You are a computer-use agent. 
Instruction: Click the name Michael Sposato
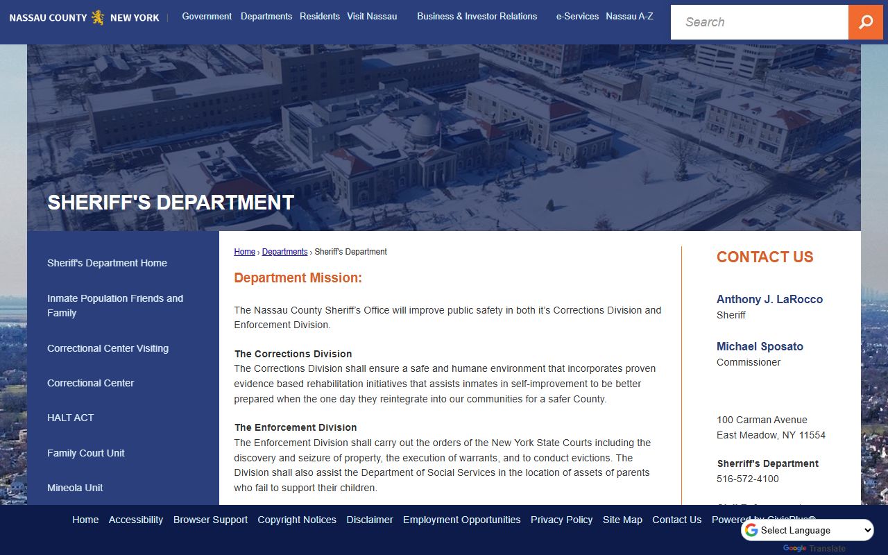760,346
